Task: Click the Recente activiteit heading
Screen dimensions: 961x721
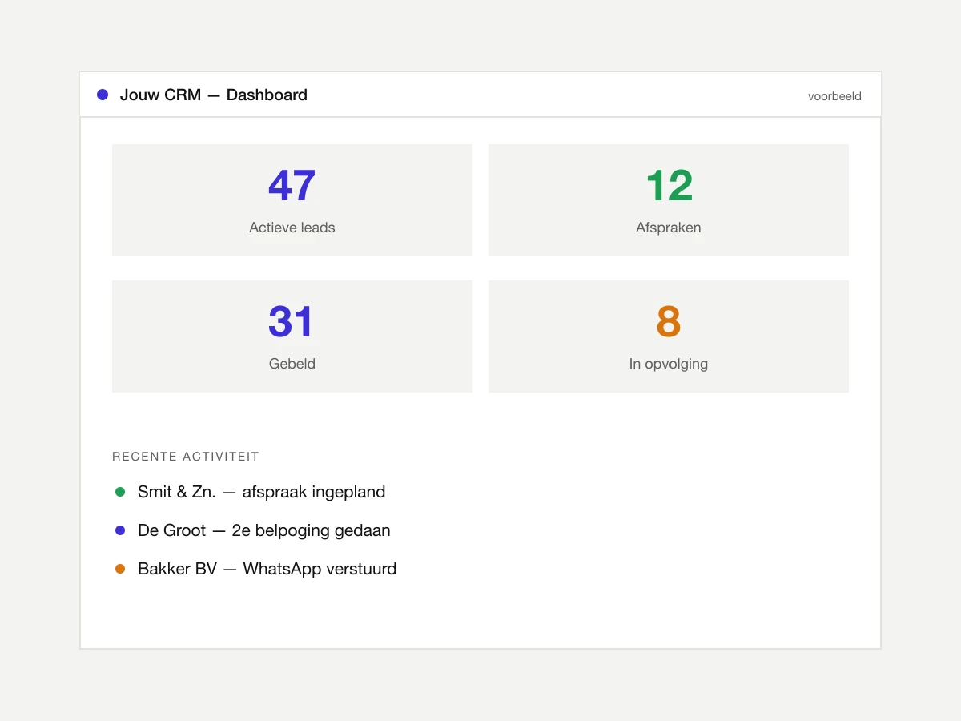Action: (x=186, y=457)
